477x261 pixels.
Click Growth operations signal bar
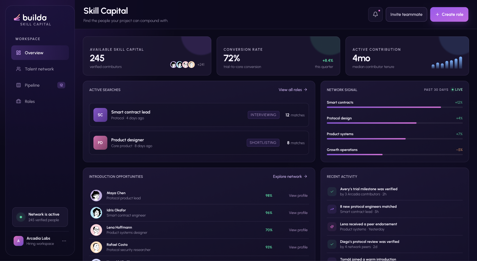(x=395, y=154)
